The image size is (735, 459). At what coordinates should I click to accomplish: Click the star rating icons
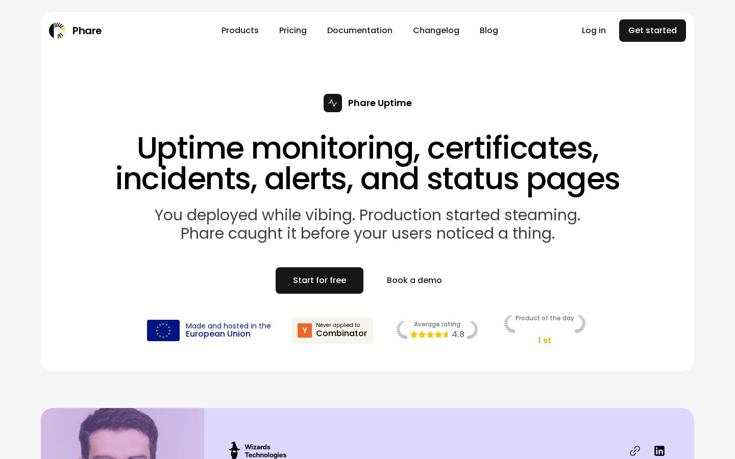click(x=430, y=335)
